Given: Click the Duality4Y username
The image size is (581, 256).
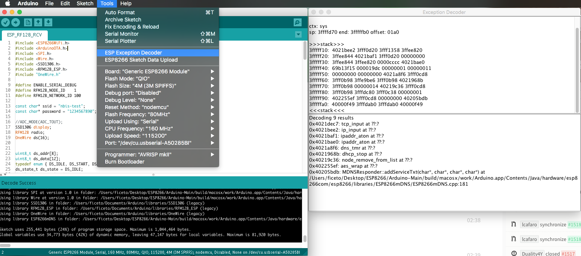Looking at the screenshot, I should [532, 254].
